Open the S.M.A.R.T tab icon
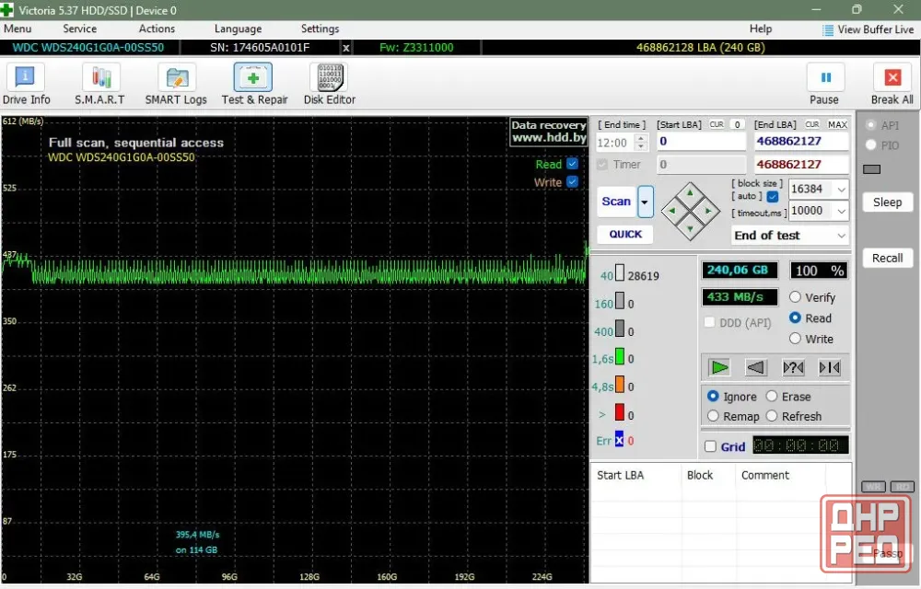921x589 pixels. [x=101, y=77]
